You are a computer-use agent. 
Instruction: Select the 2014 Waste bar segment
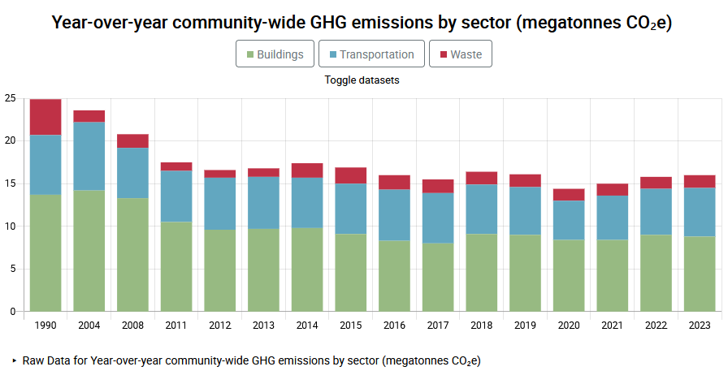[x=307, y=170]
